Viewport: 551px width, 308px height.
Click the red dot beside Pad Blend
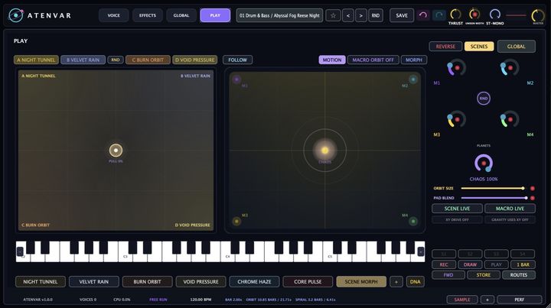click(x=533, y=198)
